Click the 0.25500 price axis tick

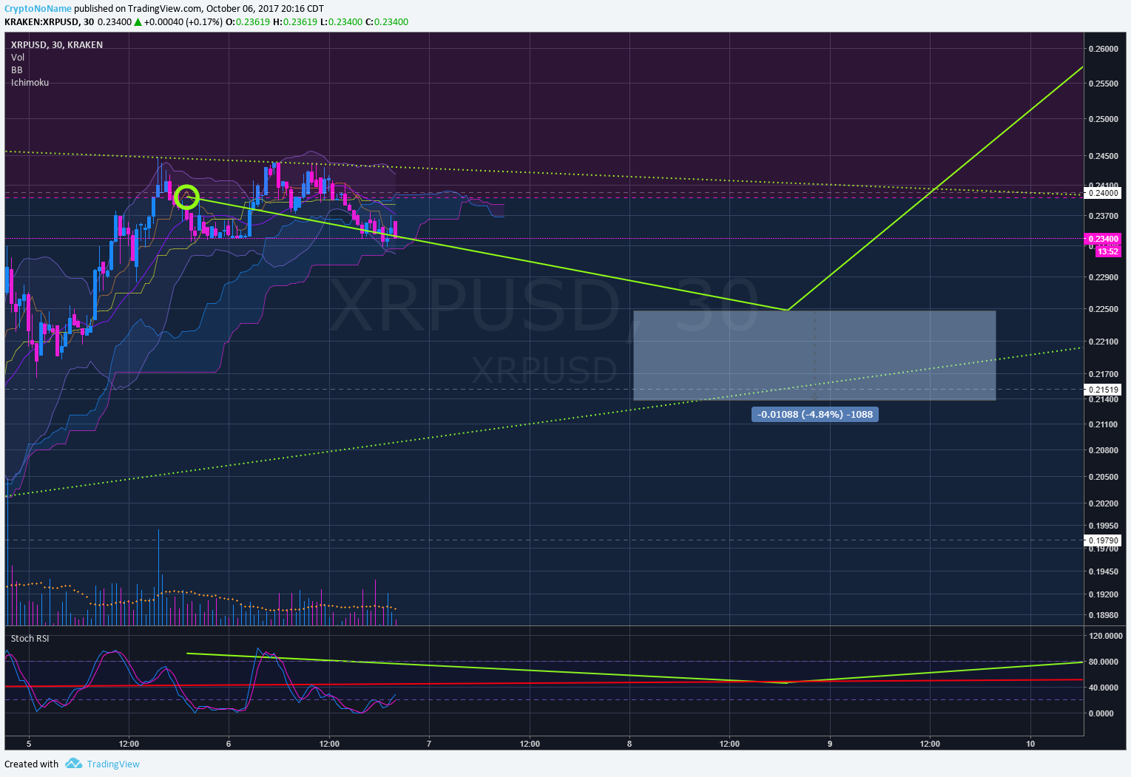(1103, 84)
